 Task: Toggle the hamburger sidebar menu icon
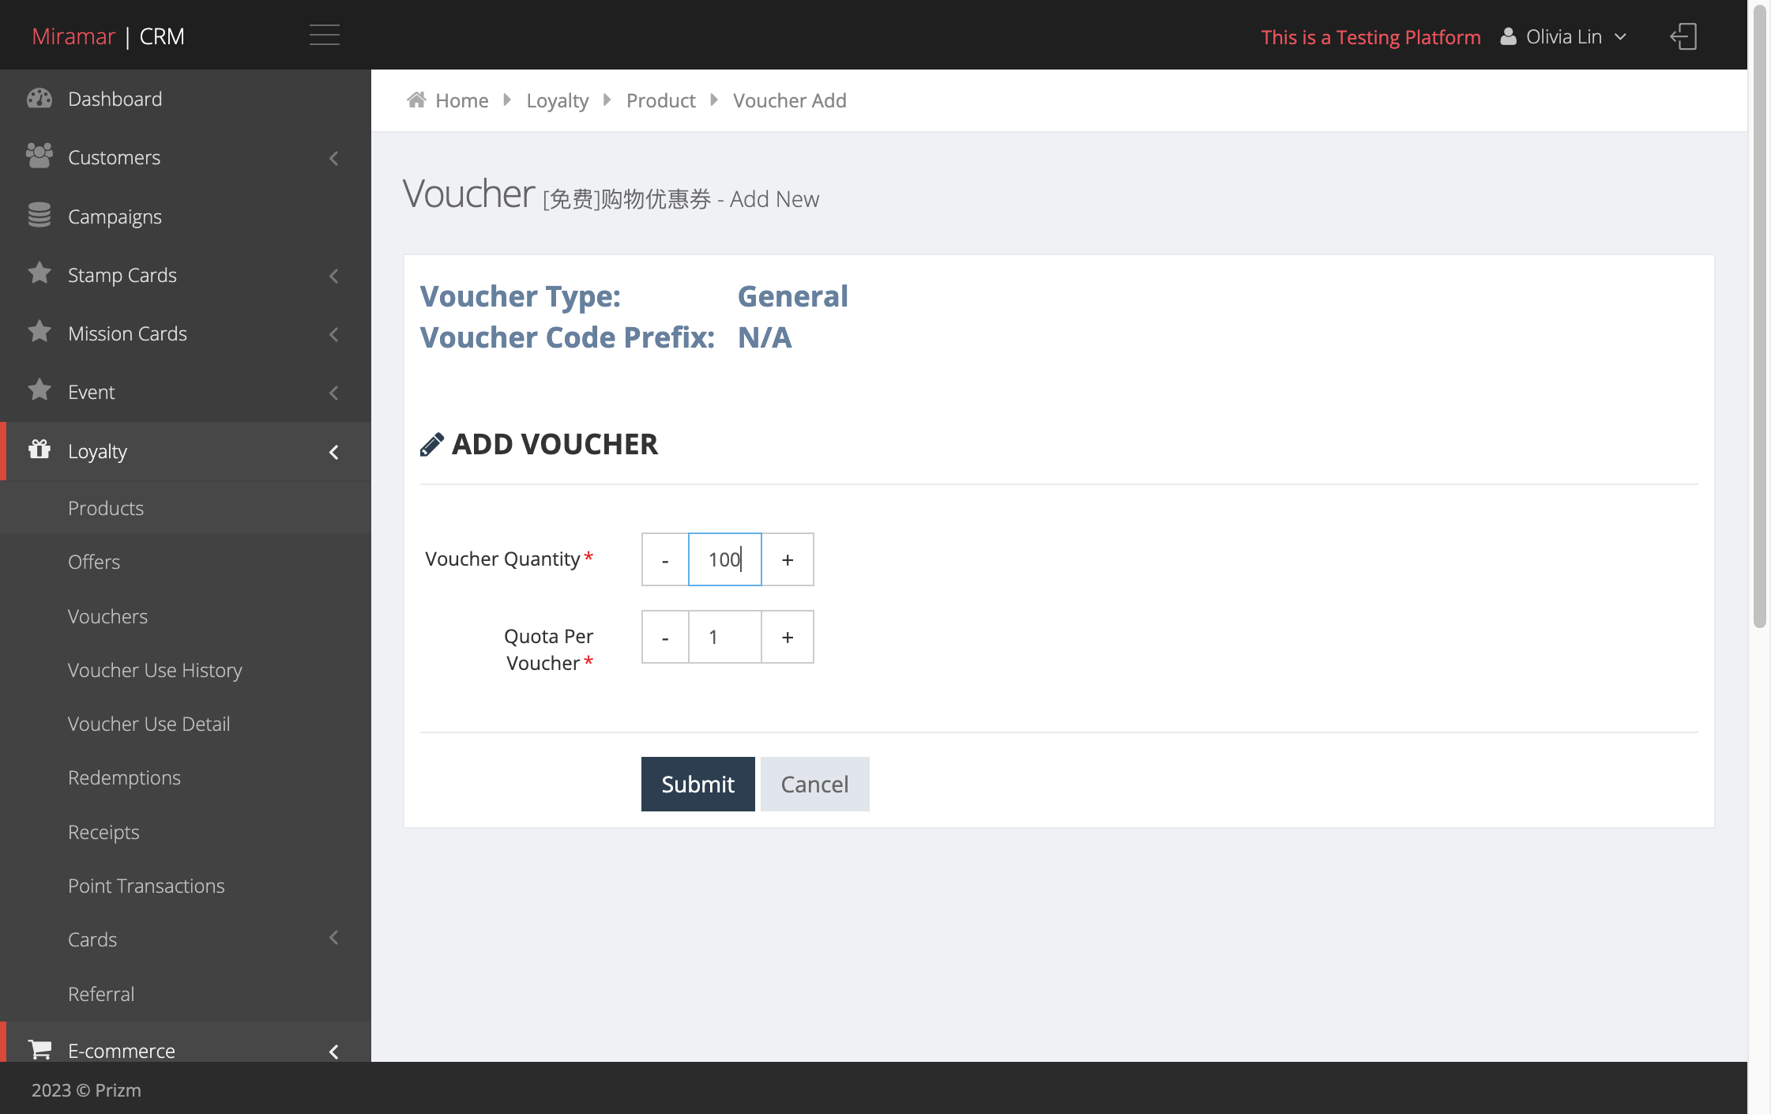click(325, 36)
